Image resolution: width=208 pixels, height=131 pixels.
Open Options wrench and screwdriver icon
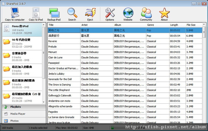pyautogui.click(x=110, y=14)
